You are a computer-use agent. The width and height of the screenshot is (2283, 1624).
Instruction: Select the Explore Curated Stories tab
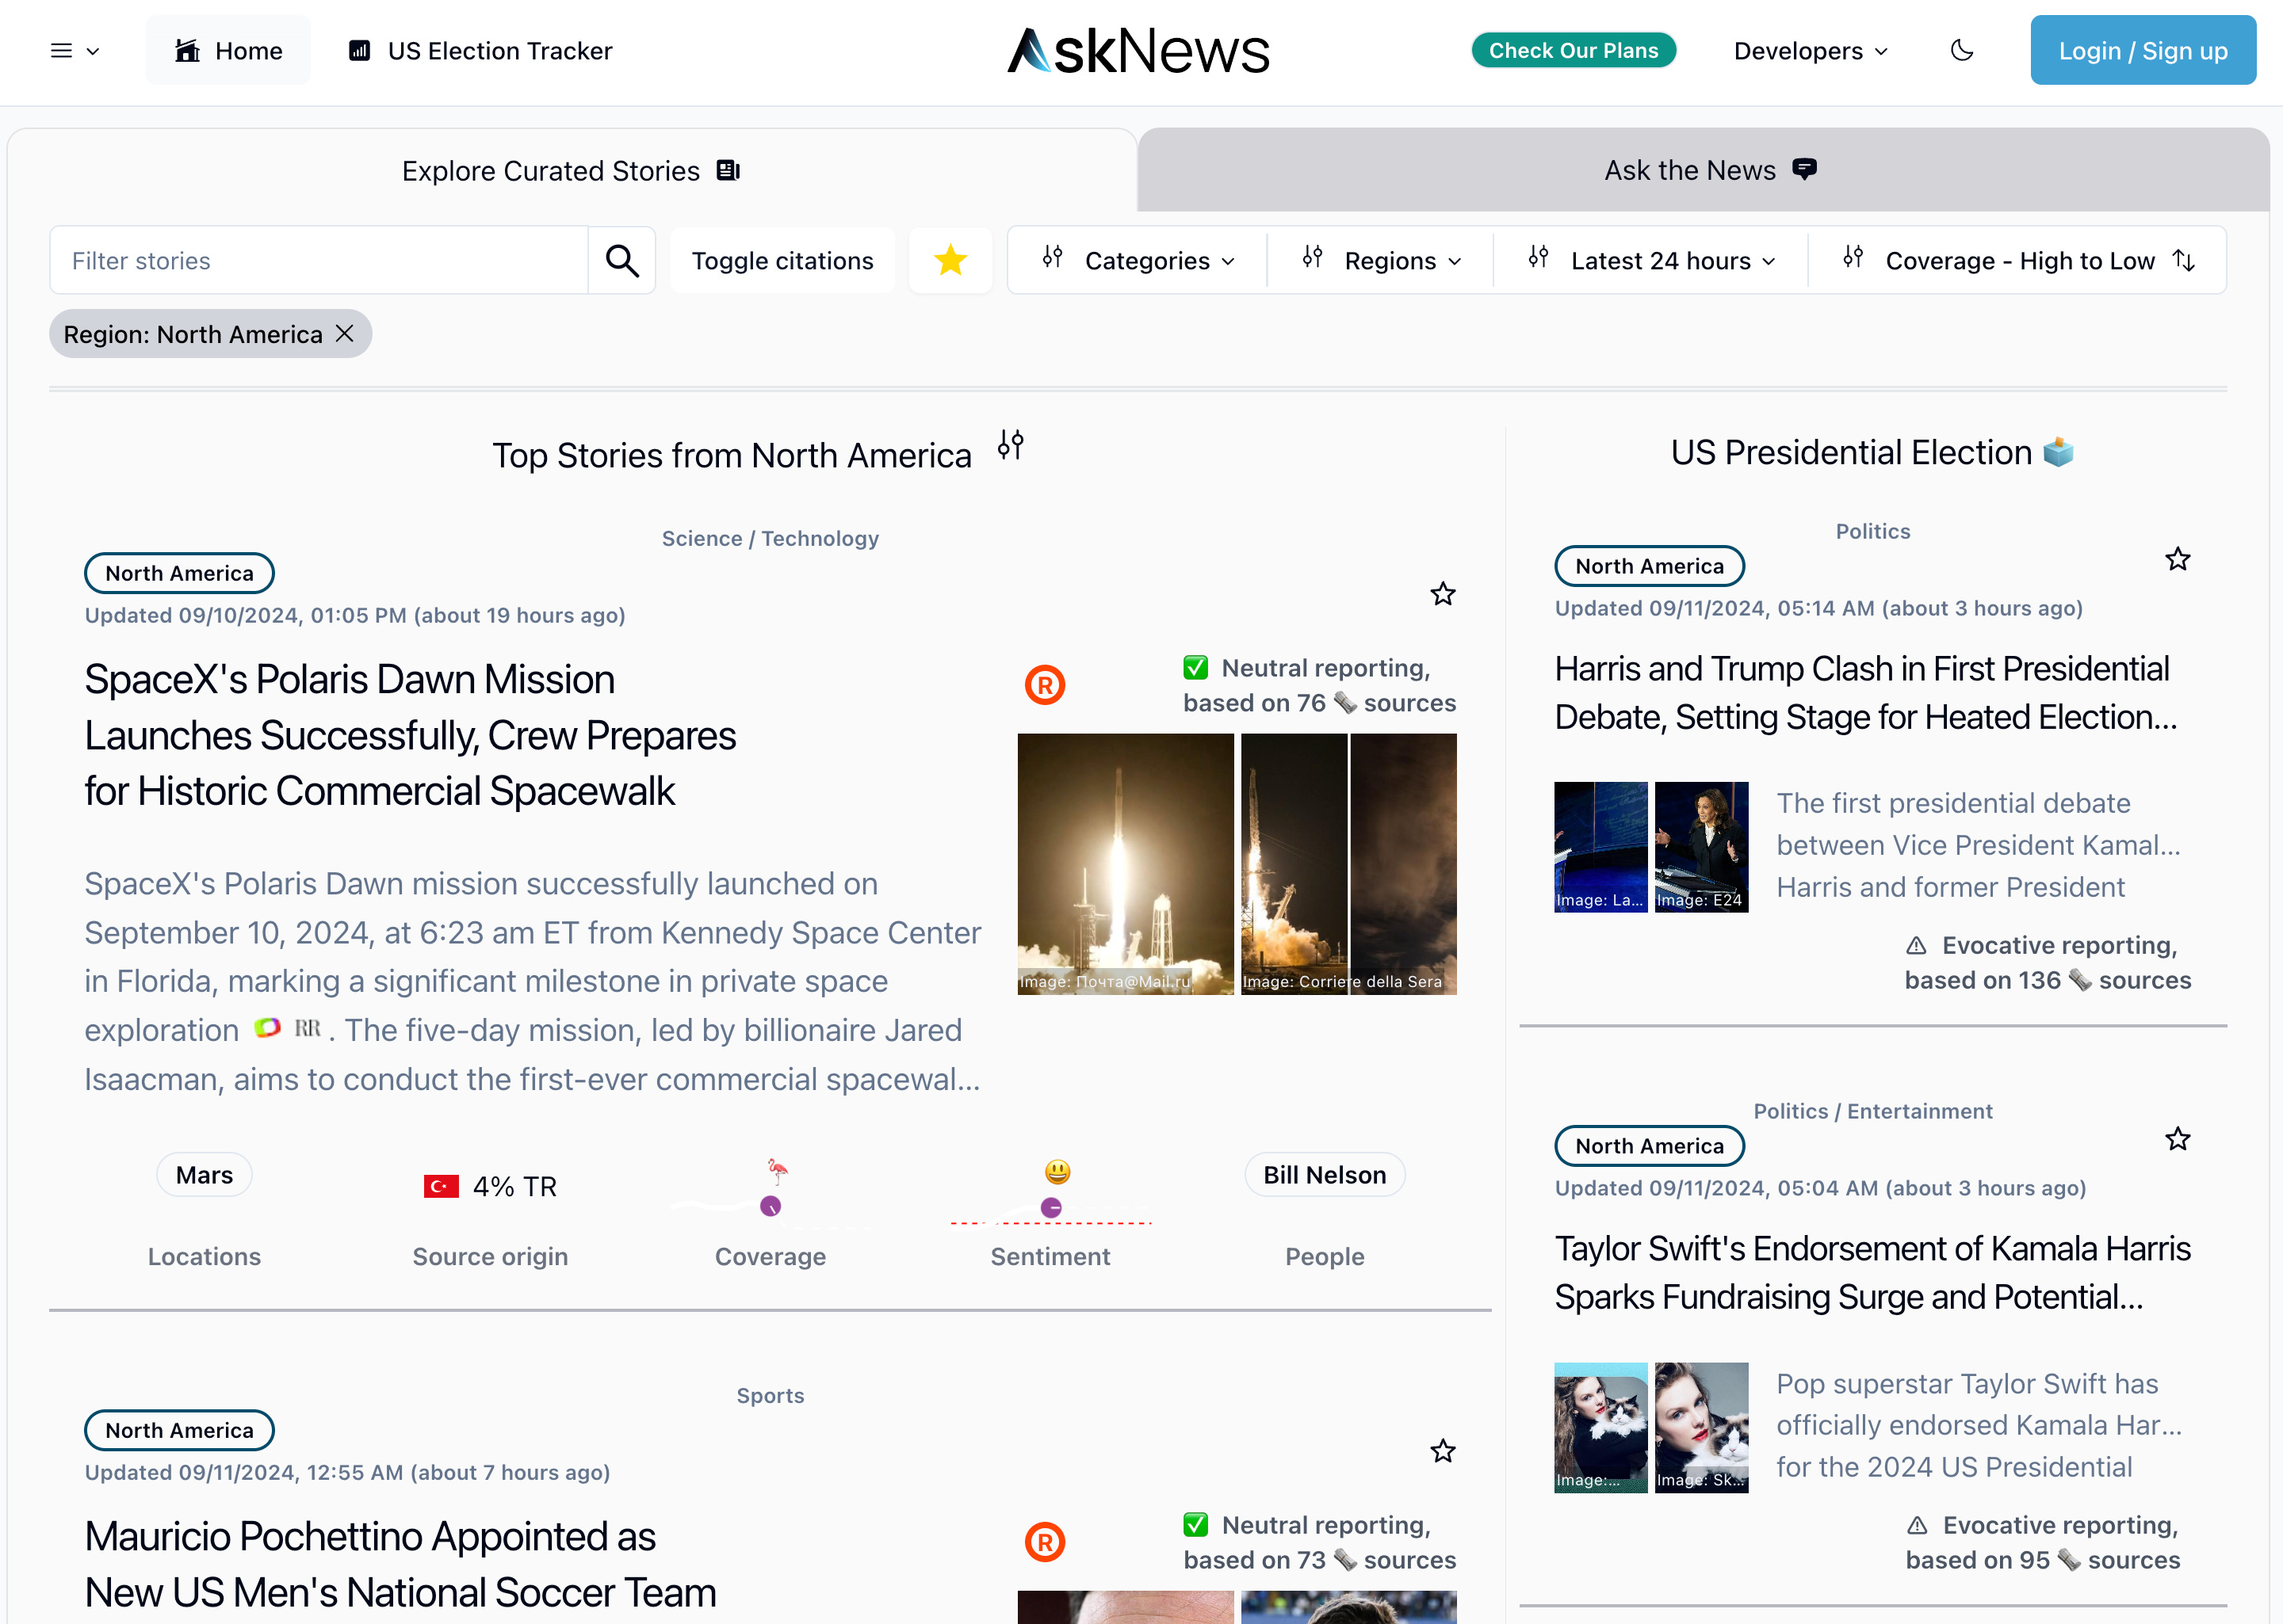[x=570, y=169]
